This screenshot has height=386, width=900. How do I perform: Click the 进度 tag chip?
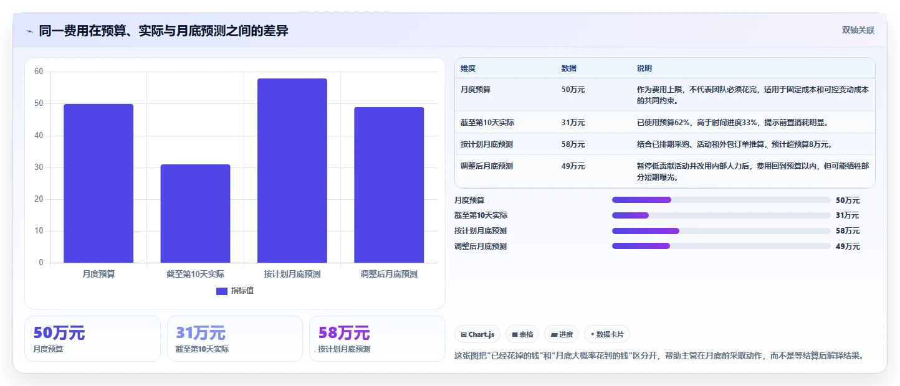[x=562, y=334]
